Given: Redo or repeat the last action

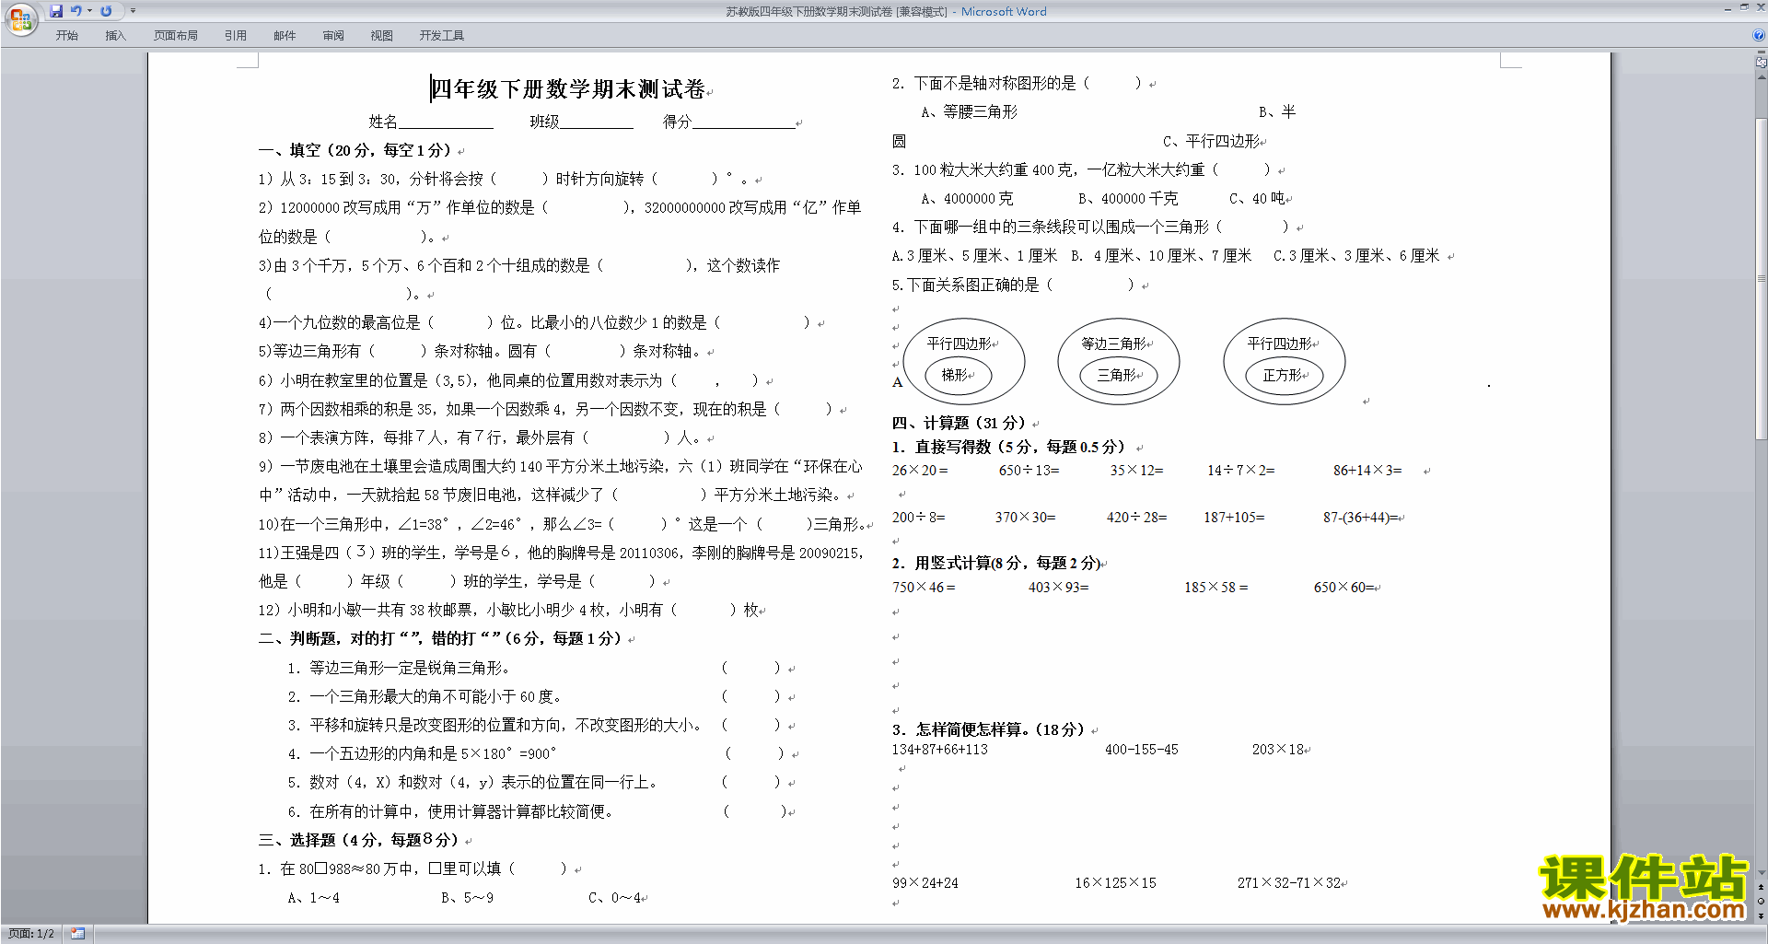Looking at the screenshot, I should click(106, 11).
